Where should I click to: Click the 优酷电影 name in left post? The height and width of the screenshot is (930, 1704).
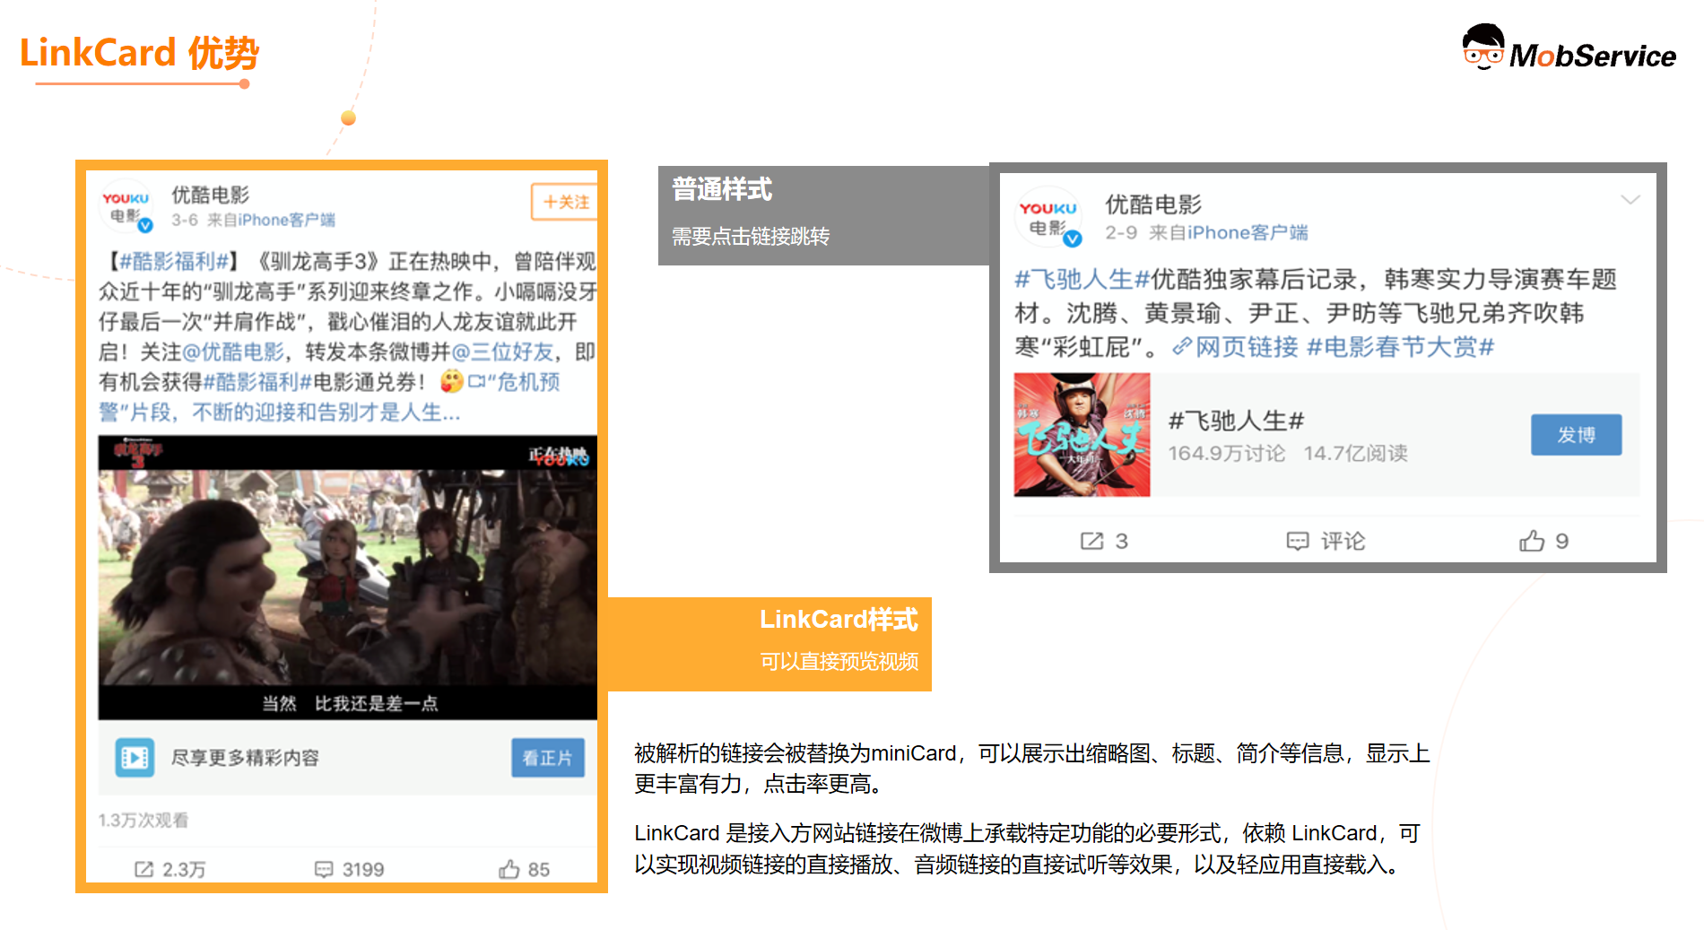point(210,195)
